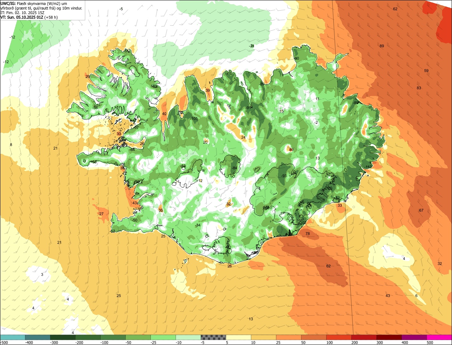Viewport: 452px width, 345px height.
Task: Select the magenta legend swatch labeled 500
Action: (x=439, y=337)
